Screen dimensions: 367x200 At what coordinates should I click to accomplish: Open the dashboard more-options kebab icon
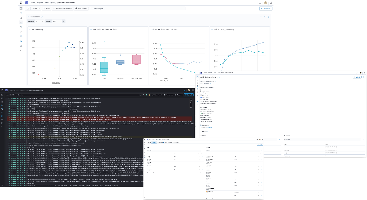(x=268, y=17)
